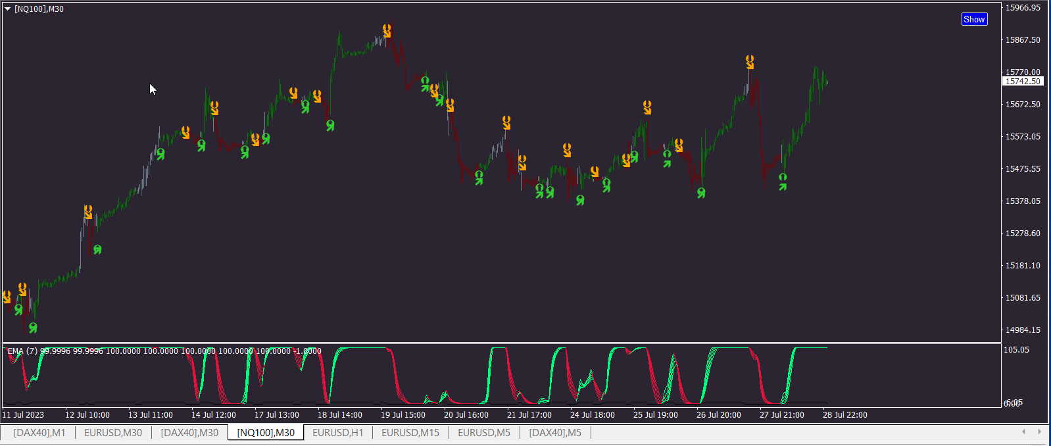Switch to the EURUSD,H1 tab

coord(338,433)
